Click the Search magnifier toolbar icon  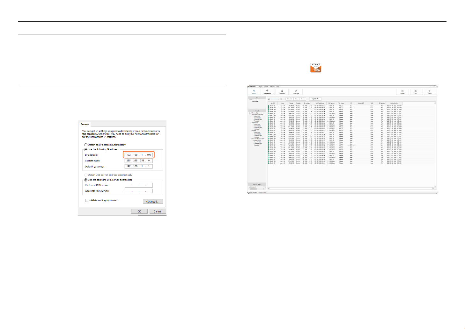click(x=254, y=91)
